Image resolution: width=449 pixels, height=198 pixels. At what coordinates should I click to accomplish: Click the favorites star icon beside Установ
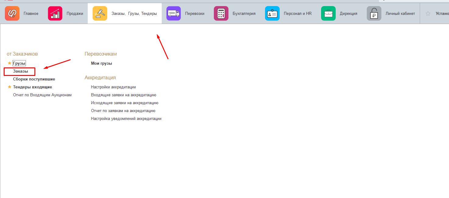(x=428, y=13)
